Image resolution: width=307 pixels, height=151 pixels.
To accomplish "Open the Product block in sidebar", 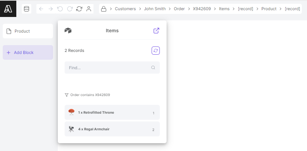I will [x=28, y=31].
